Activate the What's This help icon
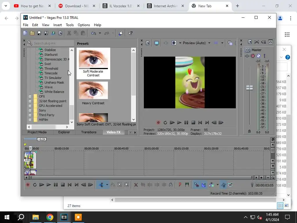Image resolution: width=297 pixels, height=223 pixels. [130, 33]
